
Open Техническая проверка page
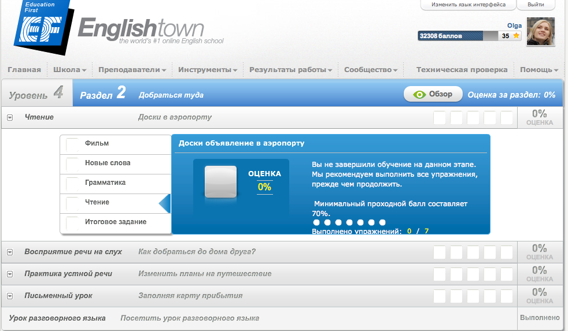point(462,70)
